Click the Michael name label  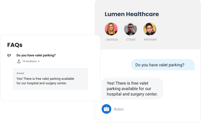pos(150,39)
